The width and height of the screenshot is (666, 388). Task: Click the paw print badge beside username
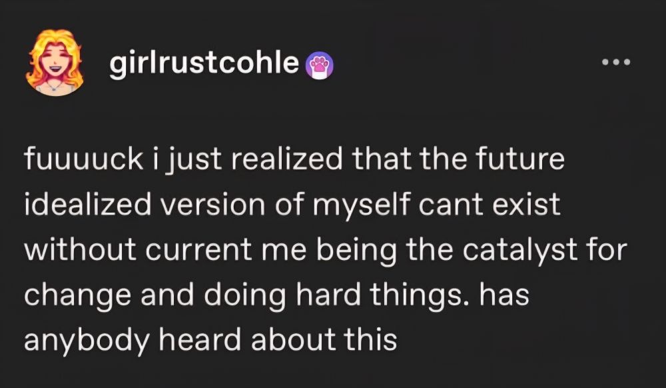coord(320,66)
